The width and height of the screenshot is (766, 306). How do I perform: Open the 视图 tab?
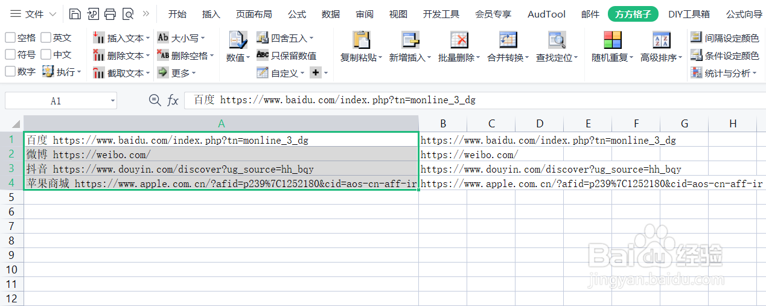point(398,14)
